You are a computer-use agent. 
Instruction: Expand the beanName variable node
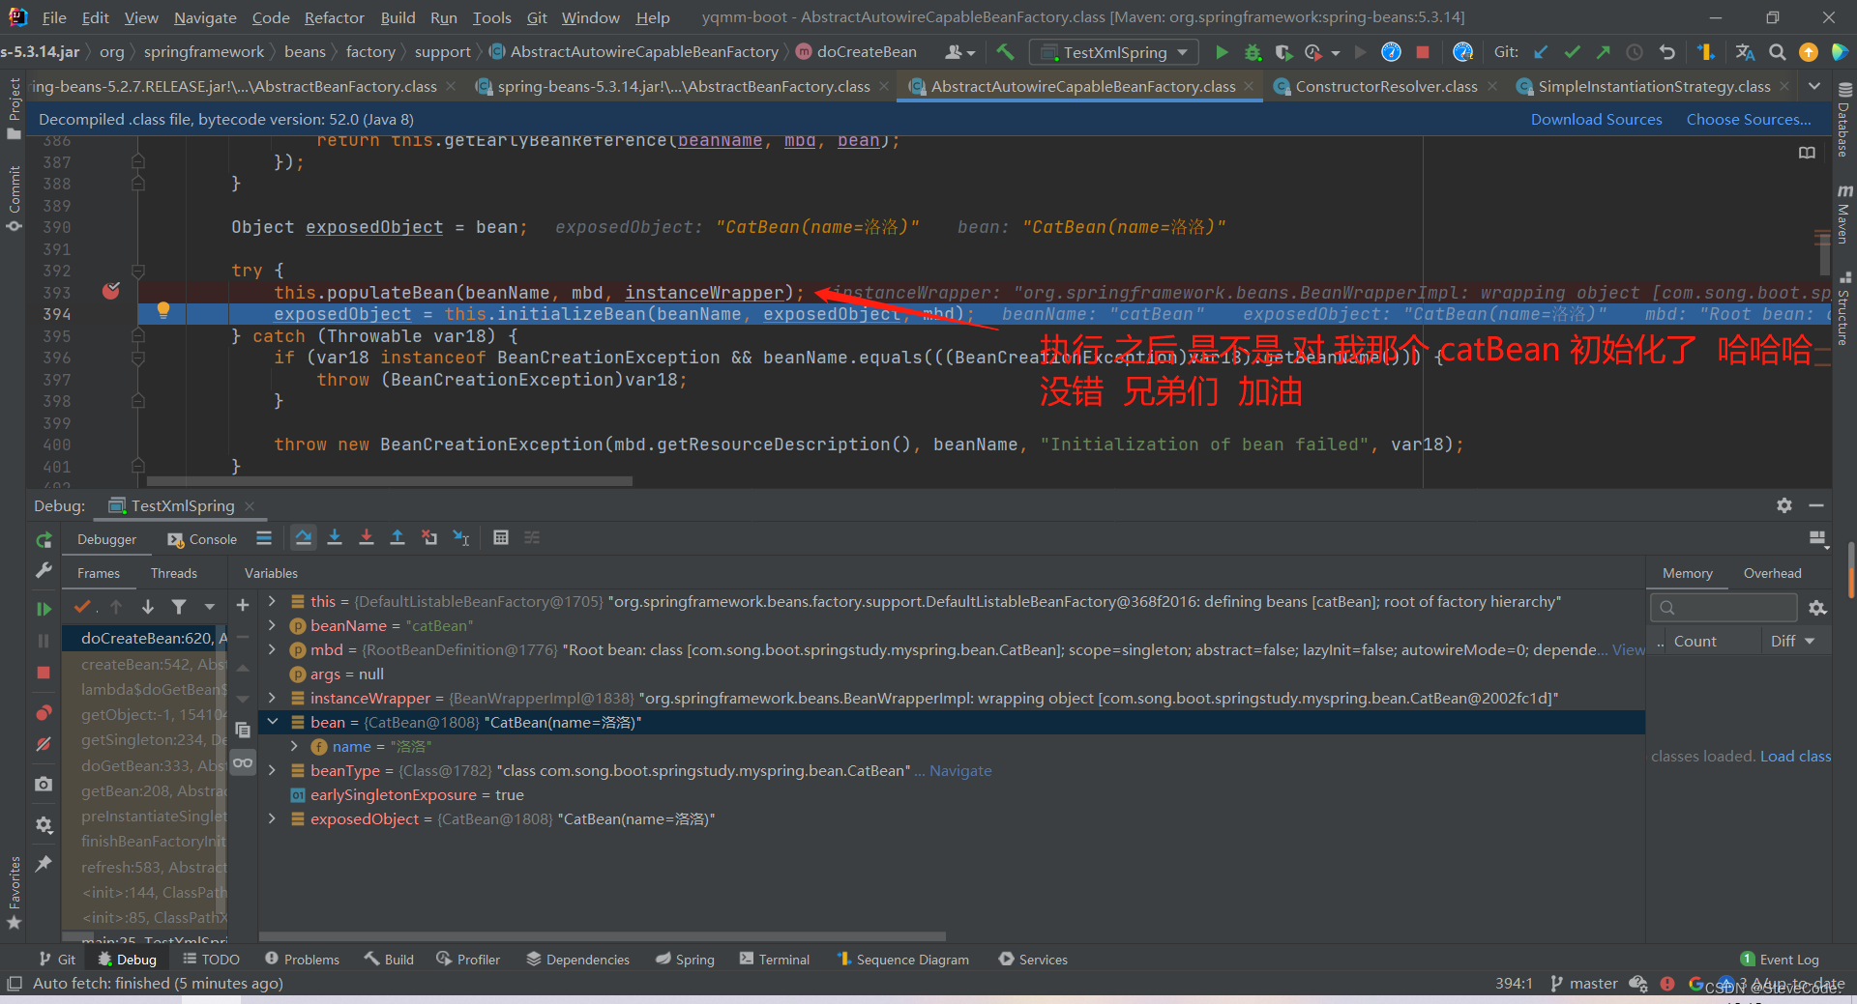(273, 625)
